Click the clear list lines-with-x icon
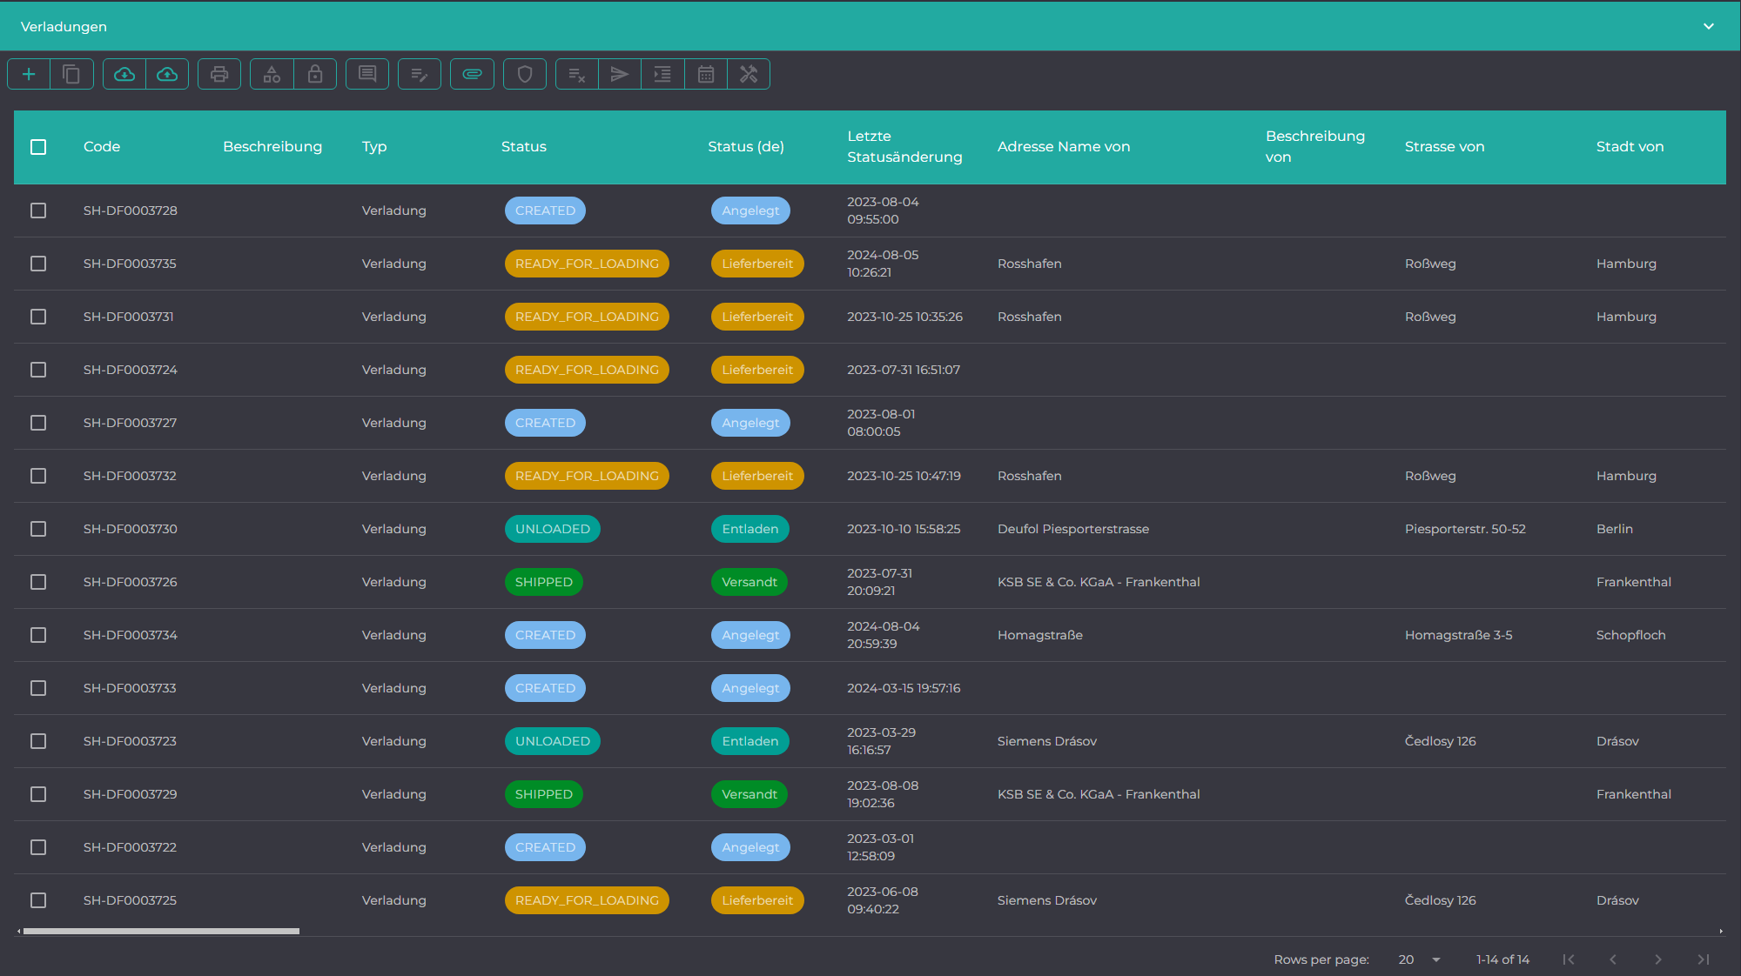 coord(577,74)
